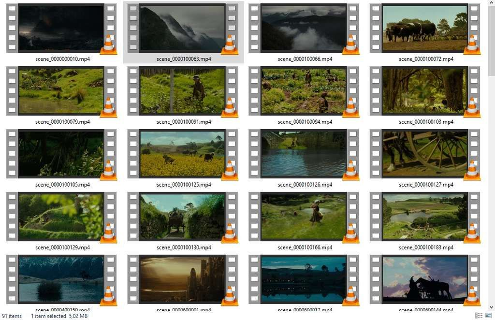Switch to the Details view icon

[x=479, y=316]
